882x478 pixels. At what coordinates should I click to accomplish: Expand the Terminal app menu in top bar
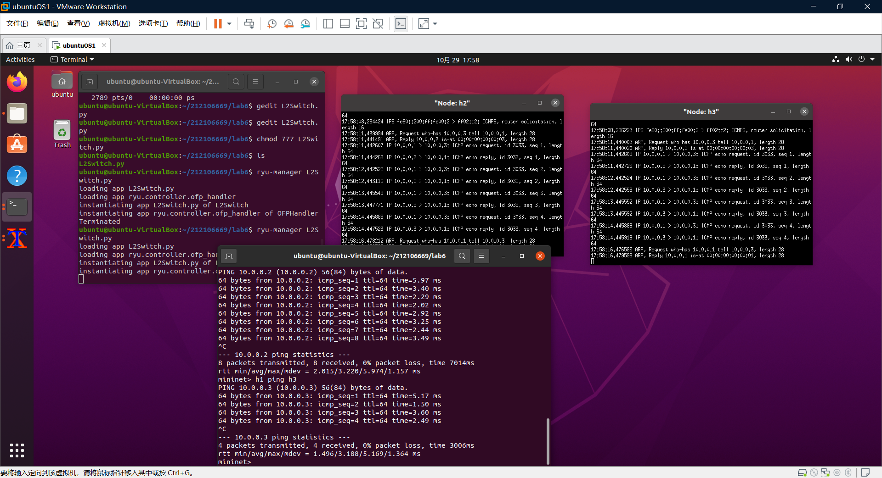pyautogui.click(x=72, y=60)
